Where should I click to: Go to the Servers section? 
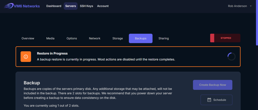[71, 6]
